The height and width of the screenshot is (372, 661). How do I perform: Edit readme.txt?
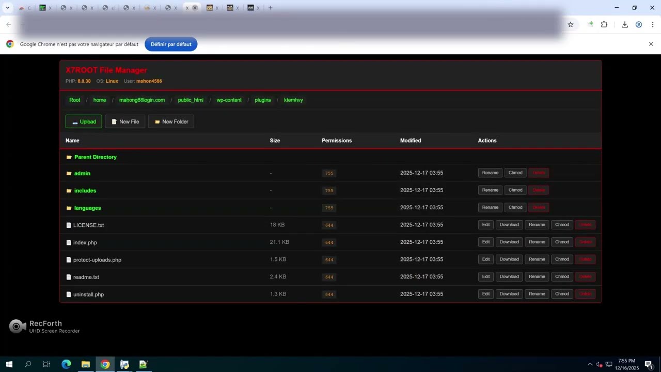tap(486, 277)
